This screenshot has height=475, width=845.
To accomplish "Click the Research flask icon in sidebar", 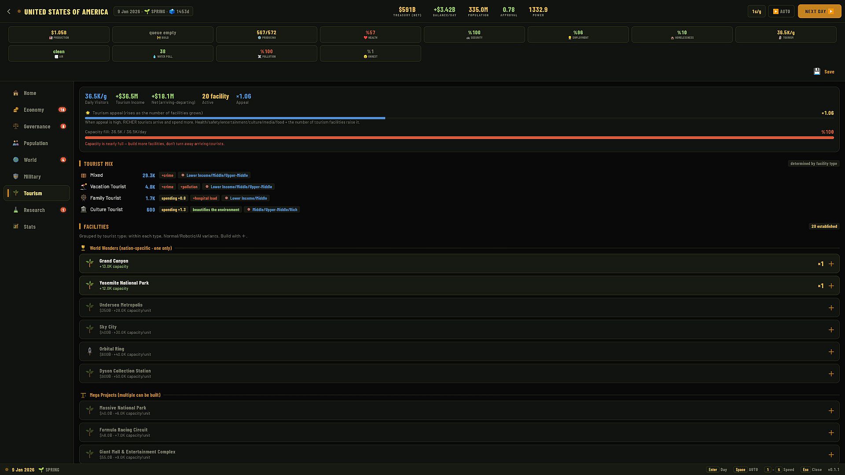I will (x=16, y=210).
